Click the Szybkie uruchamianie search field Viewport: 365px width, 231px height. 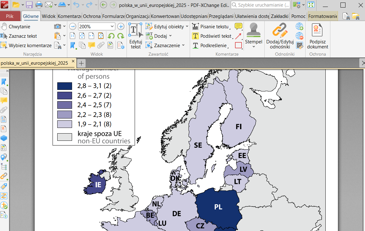(x=261, y=5)
